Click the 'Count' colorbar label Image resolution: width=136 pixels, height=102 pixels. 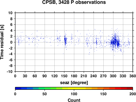[x=74, y=100]
